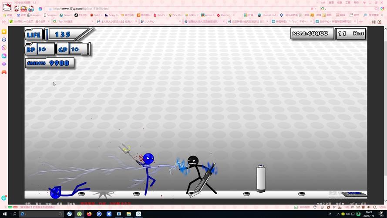Open the 帮助 menu

356,3
